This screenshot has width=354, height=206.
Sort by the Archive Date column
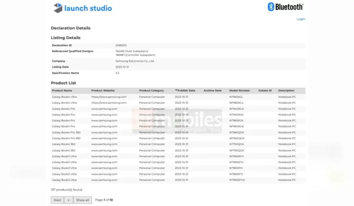212,91
